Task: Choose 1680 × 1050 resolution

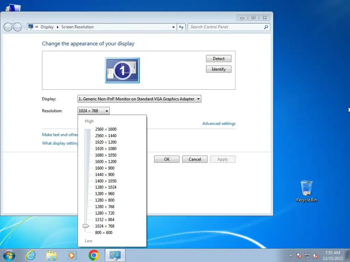Action: (x=106, y=155)
